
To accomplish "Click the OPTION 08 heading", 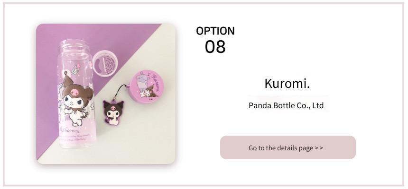I will coord(215,40).
